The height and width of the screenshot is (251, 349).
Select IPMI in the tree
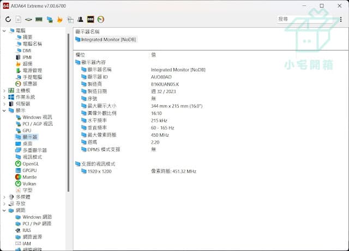pos(27,57)
